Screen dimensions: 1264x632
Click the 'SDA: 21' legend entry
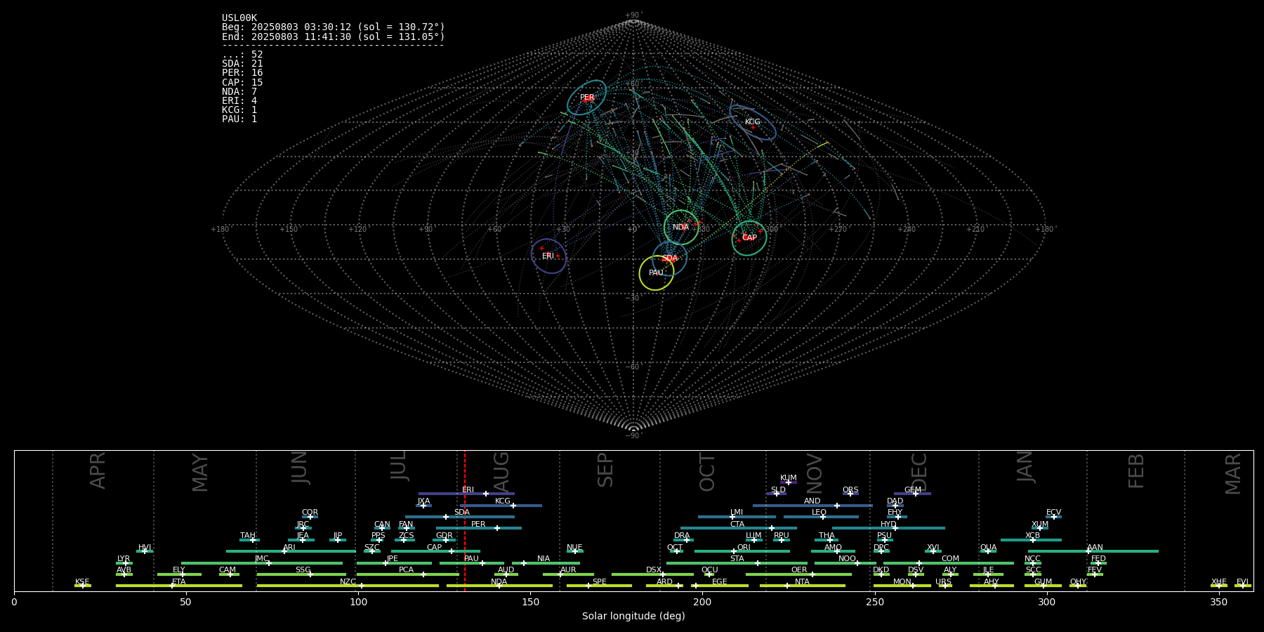point(242,64)
